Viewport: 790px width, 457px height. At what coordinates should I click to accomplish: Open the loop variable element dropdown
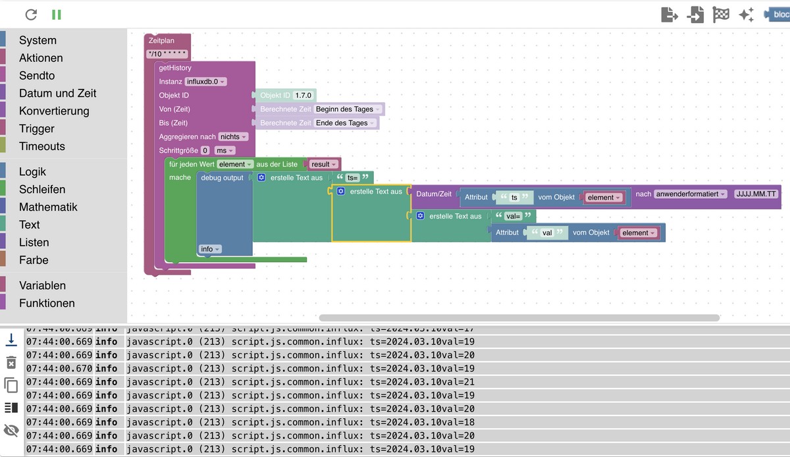[x=236, y=164]
